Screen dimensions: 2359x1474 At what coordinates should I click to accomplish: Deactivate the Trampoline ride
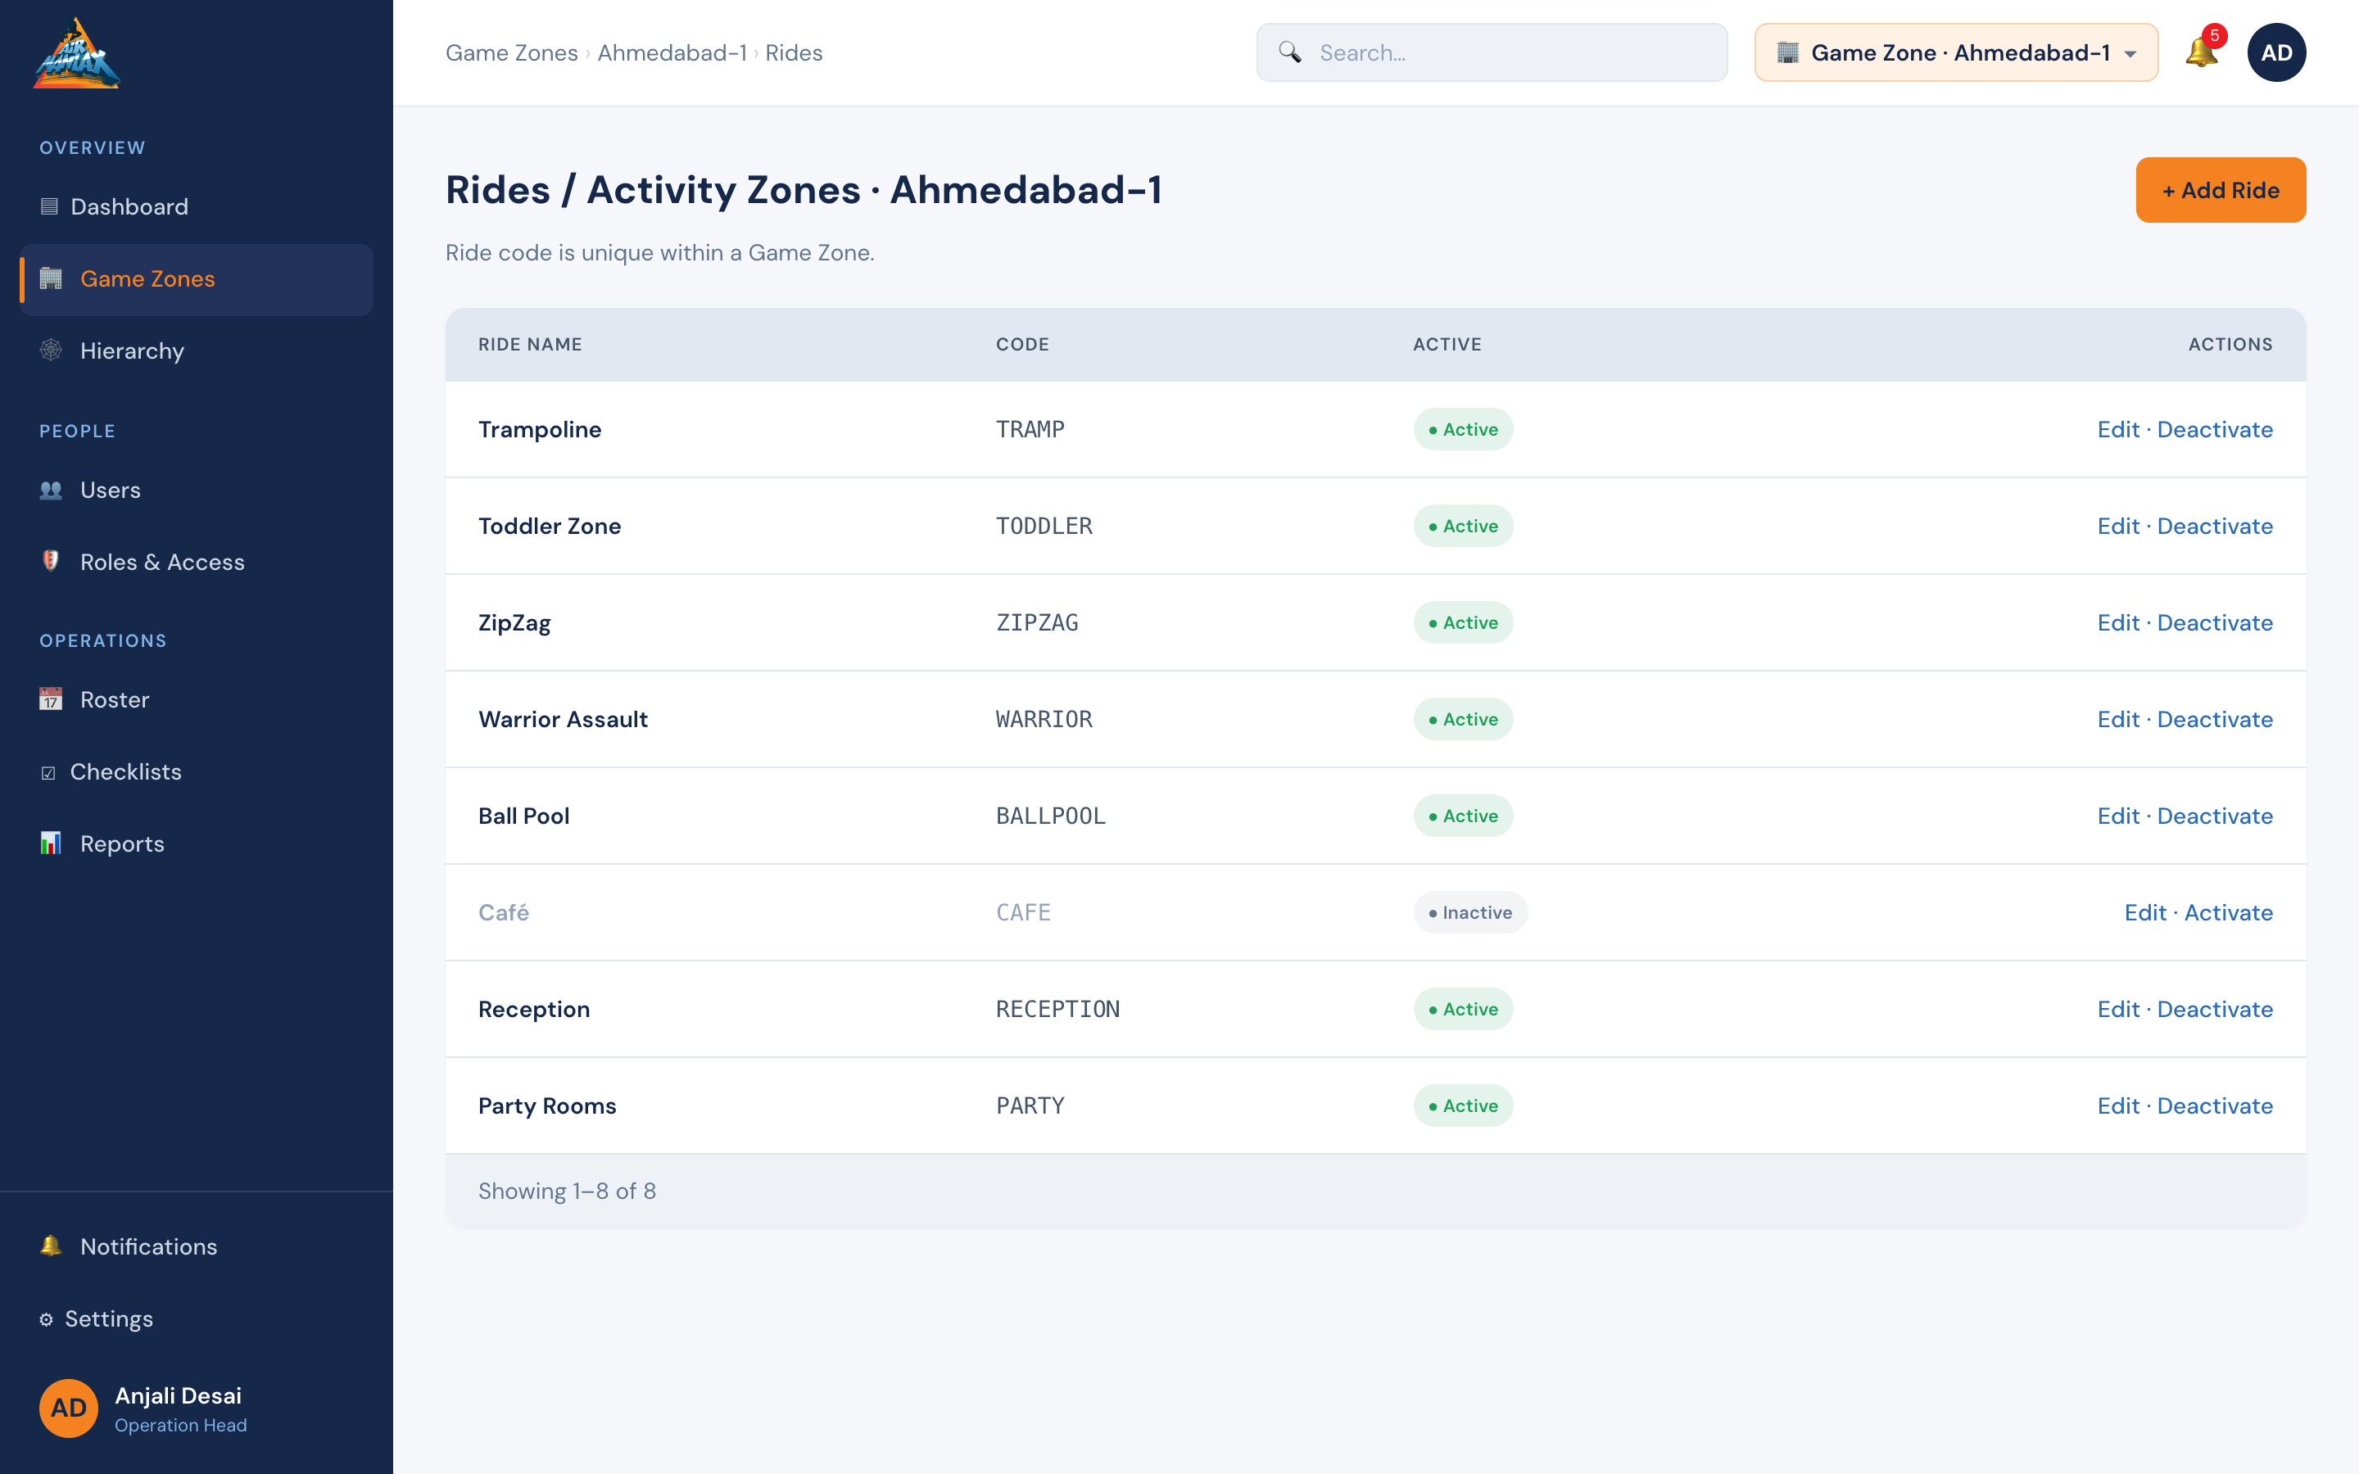2215,429
